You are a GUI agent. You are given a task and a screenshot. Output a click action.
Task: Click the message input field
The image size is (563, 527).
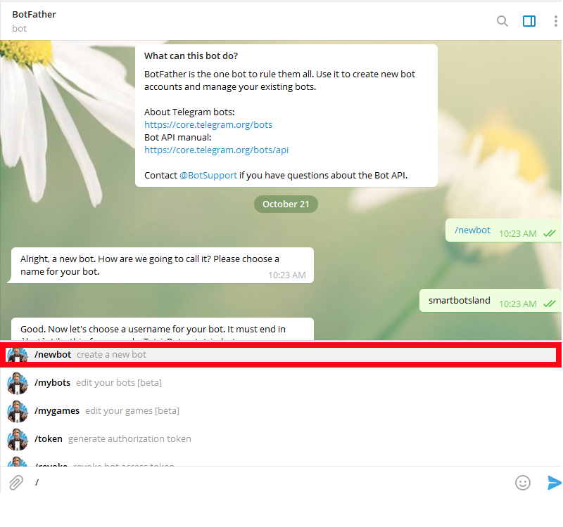pos(267,483)
